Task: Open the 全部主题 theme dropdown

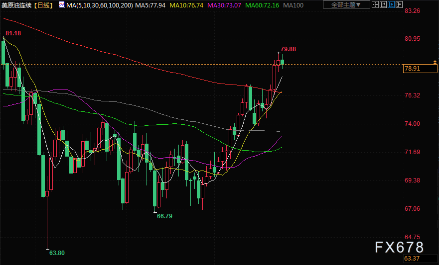Action: point(346,4)
